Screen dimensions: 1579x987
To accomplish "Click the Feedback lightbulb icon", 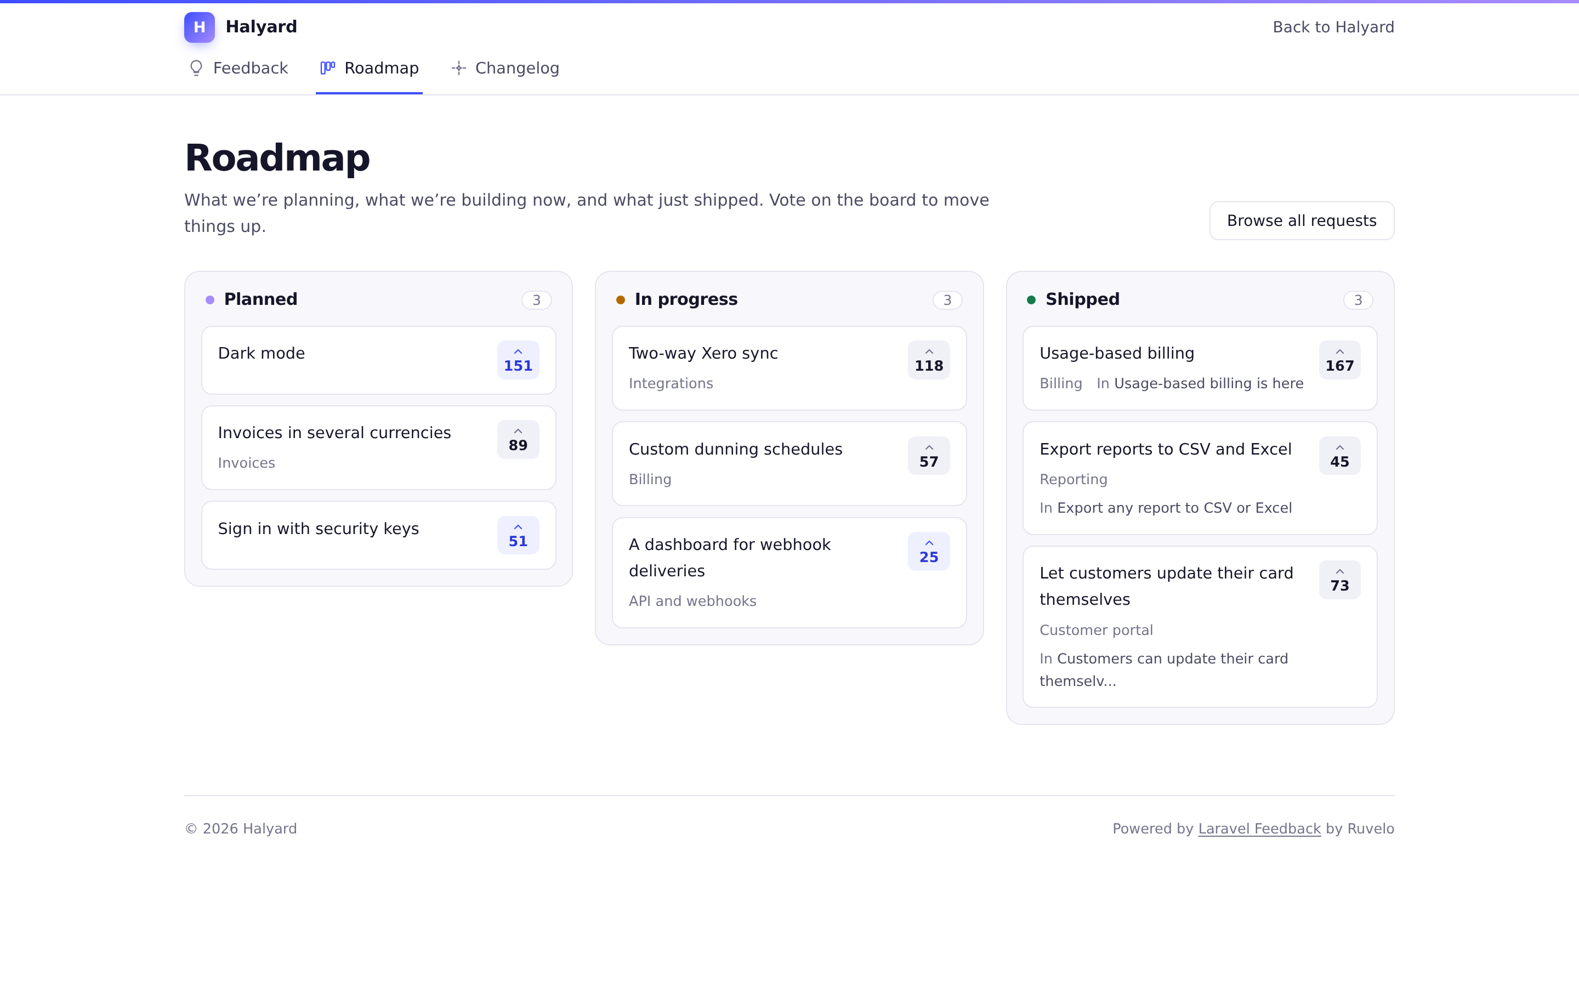I will tap(196, 68).
